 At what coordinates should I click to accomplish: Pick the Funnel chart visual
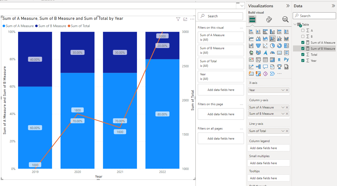pyautogui.click(x=258, y=46)
